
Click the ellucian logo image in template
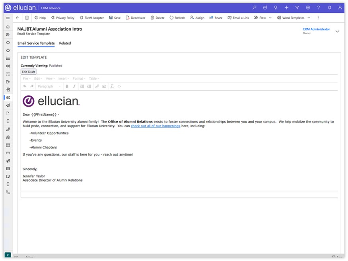tap(51, 101)
